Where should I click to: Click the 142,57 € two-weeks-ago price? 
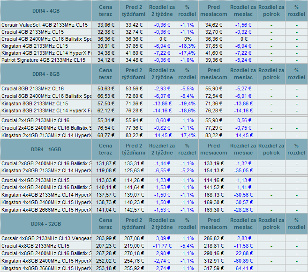pyautogui.click(x=134, y=210)
